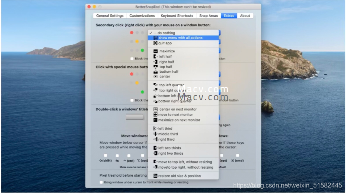346x193 pixels.
Task: Click 'moveto top right, without resizing' icon
Action: pyautogui.click(x=156, y=167)
